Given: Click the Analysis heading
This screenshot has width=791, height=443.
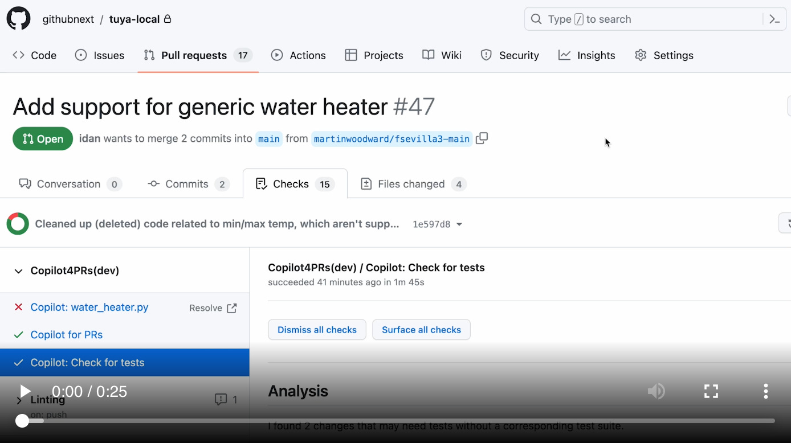Looking at the screenshot, I should (298, 391).
